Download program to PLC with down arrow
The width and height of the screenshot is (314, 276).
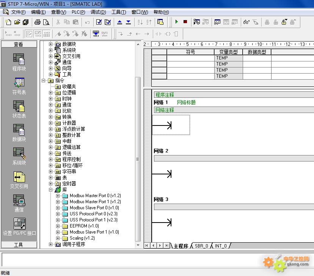point(128,22)
